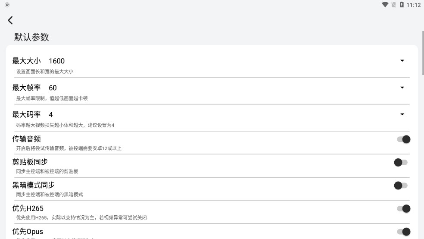Expand the 最大大小 dropdown arrow
The height and width of the screenshot is (239, 424).
pos(402,61)
